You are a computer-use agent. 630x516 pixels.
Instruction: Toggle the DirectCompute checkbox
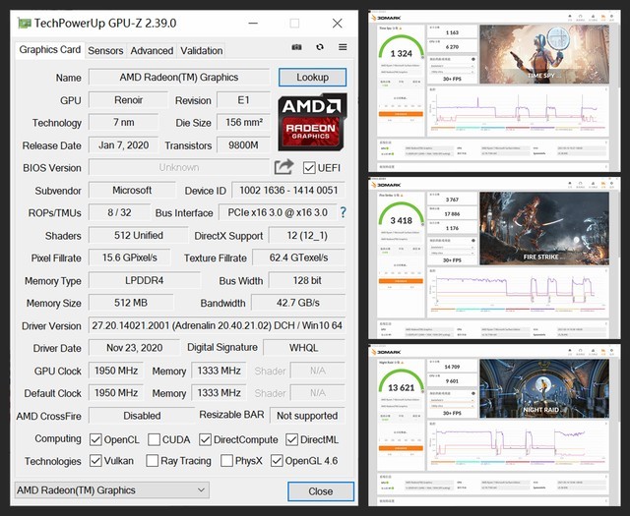pyautogui.click(x=206, y=439)
